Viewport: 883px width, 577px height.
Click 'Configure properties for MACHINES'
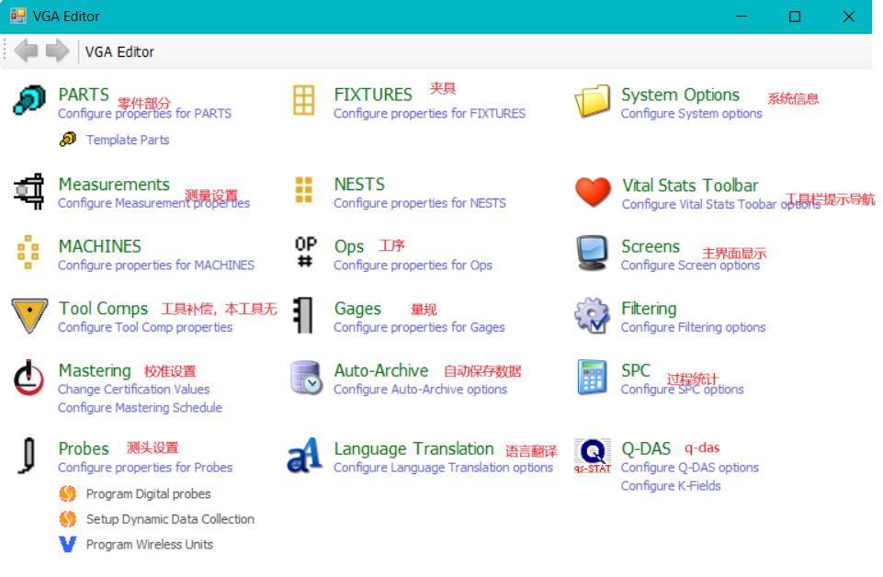click(156, 266)
